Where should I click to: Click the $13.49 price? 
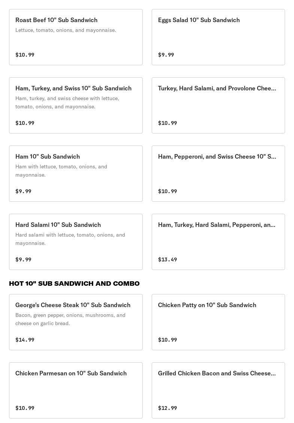point(167,259)
